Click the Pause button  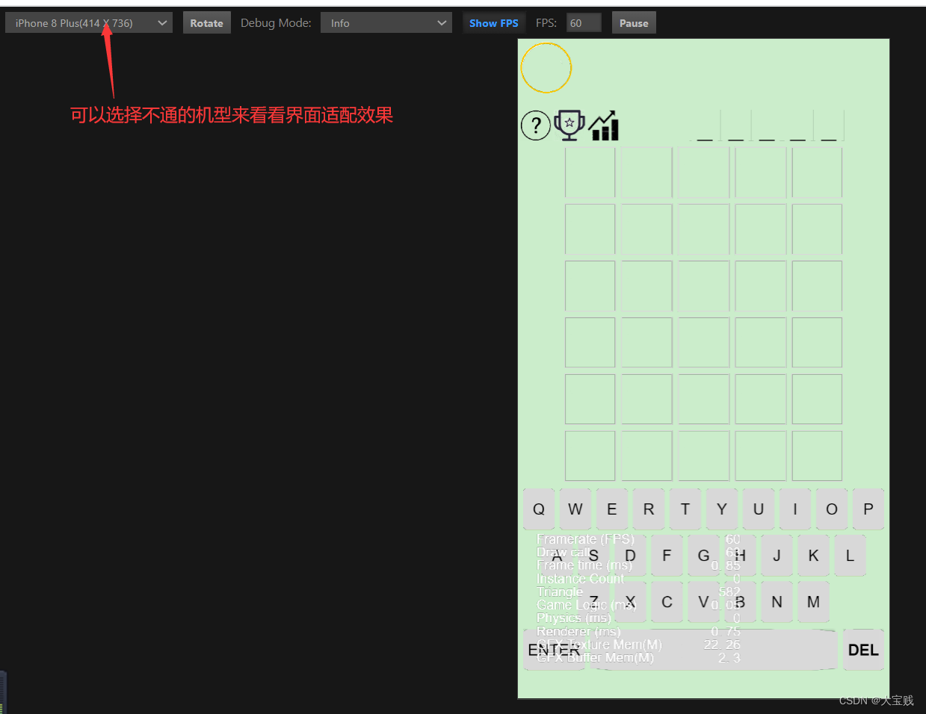[633, 23]
